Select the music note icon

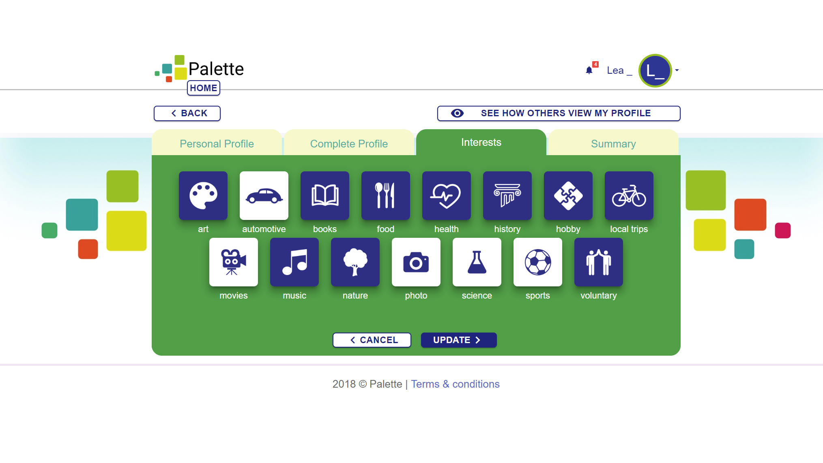[294, 262]
